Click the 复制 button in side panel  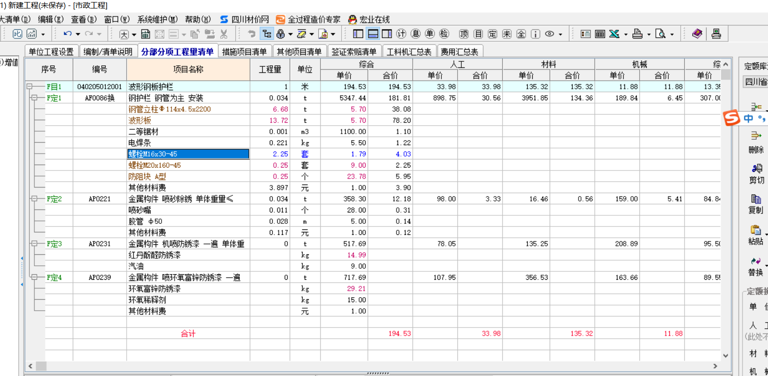pos(756,203)
